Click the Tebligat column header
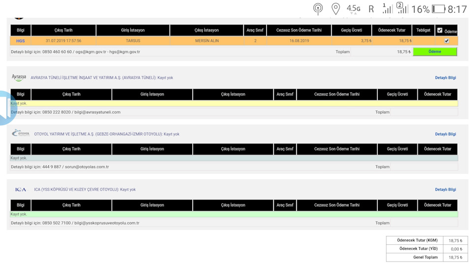Viewport: 473px width, 266px height. click(423, 30)
